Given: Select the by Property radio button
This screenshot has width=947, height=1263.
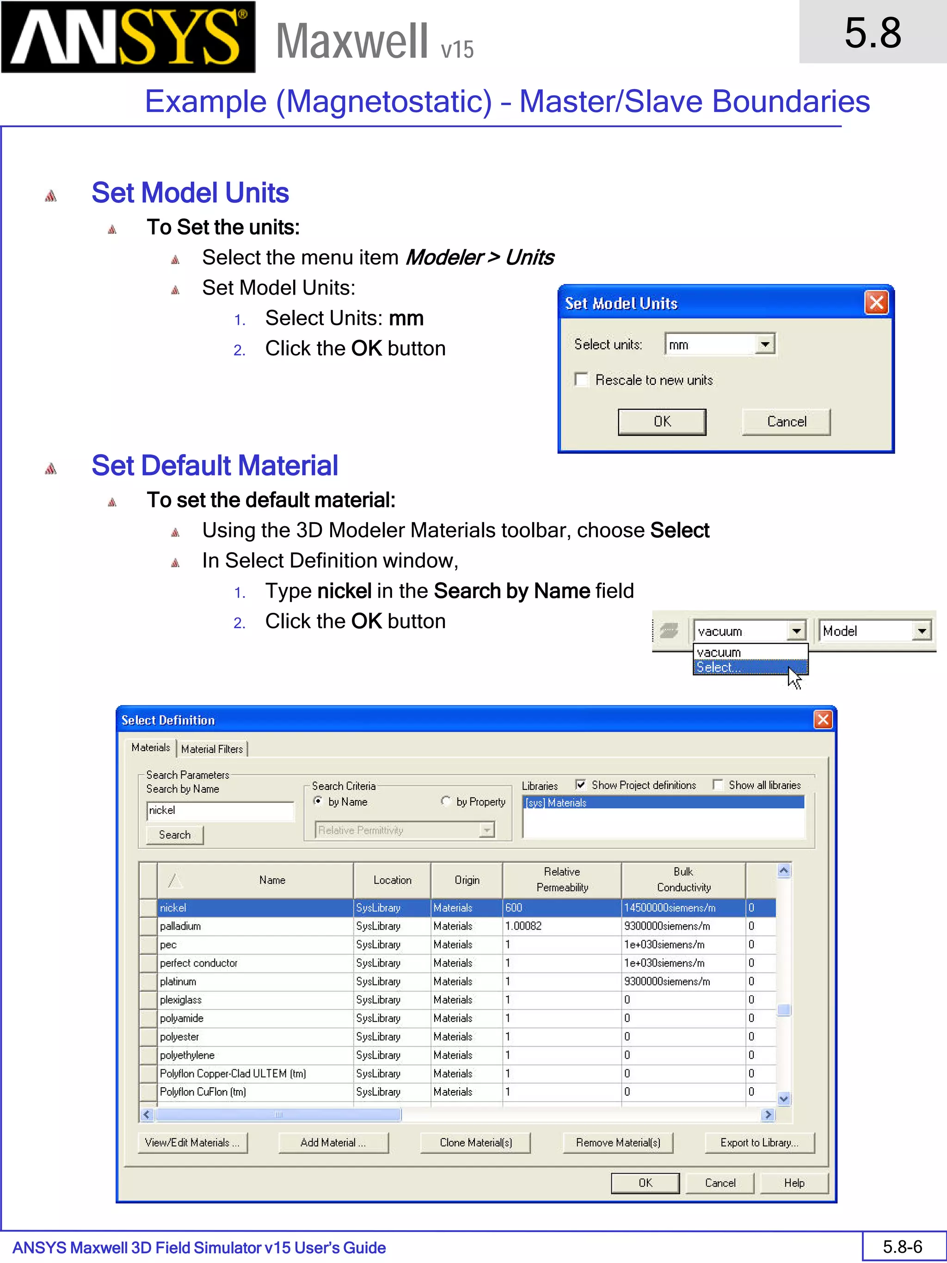Looking at the screenshot, I should pos(446,801).
